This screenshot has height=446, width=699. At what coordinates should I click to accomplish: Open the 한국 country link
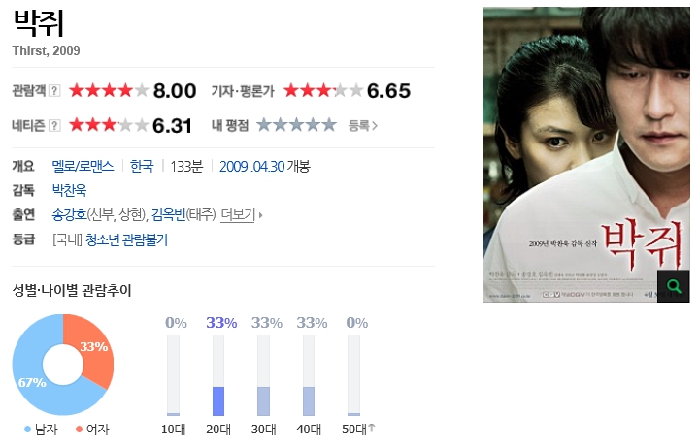click(142, 166)
